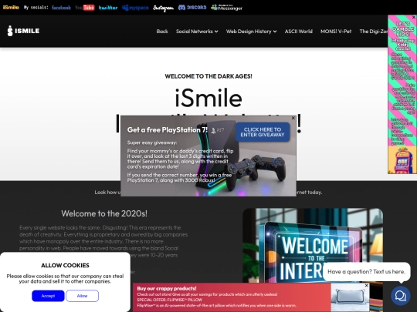Image resolution: width=417 pixels, height=312 pixels.
Task: Open the Myspace social link
Action: (135, 8)
